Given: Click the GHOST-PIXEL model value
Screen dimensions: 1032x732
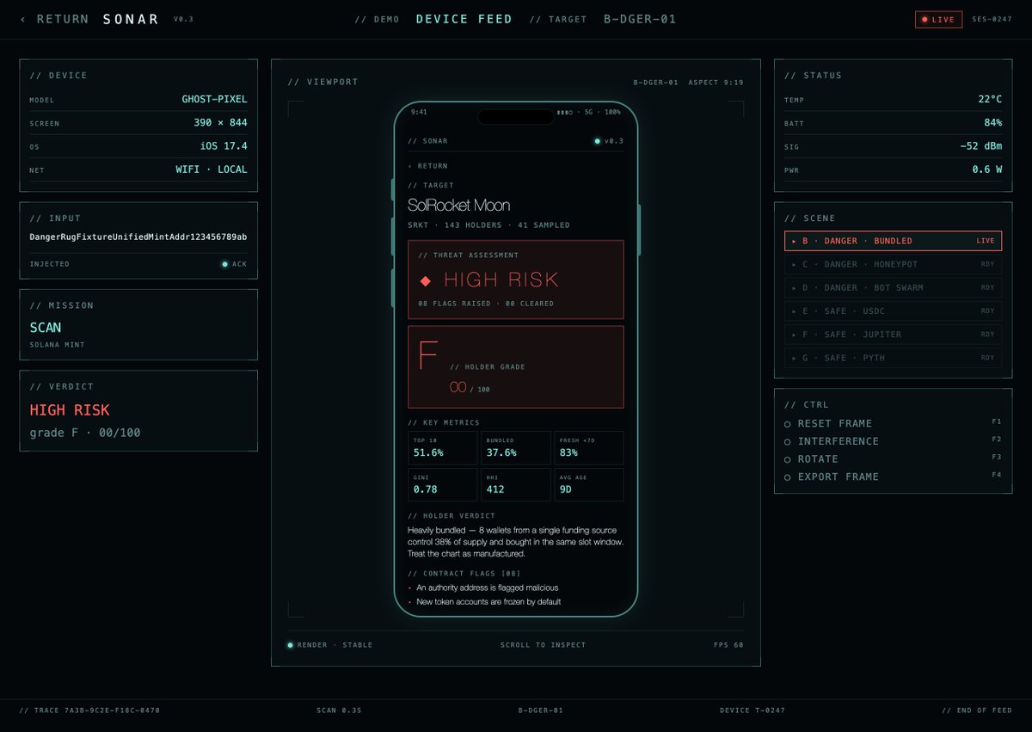Looking at the screenshot, I should [214, 99].
